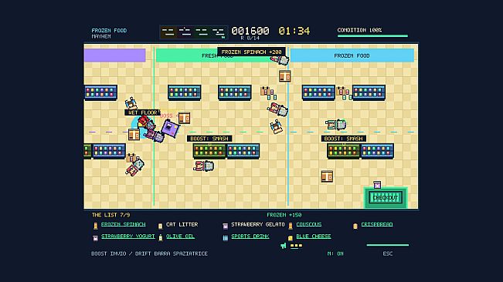Click the SPORTS DRINK list entry

point(250,237)
